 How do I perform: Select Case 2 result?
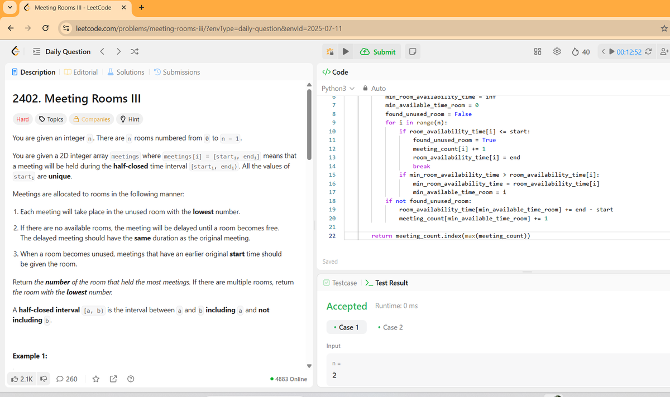point(390,327)
